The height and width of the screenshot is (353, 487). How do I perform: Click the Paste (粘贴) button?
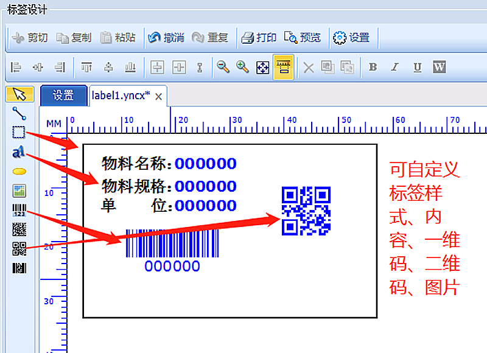118,38
